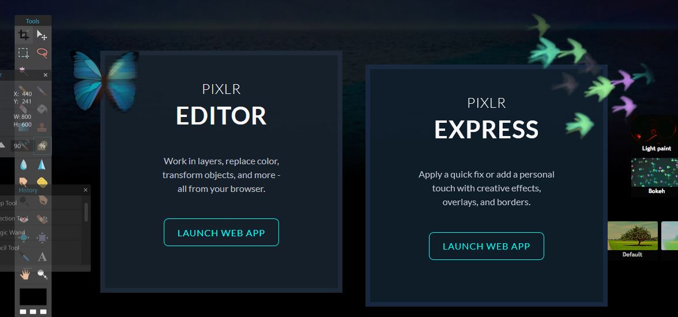
Task: Click the percent button in Navigator
Action: (x=42, y=146)
